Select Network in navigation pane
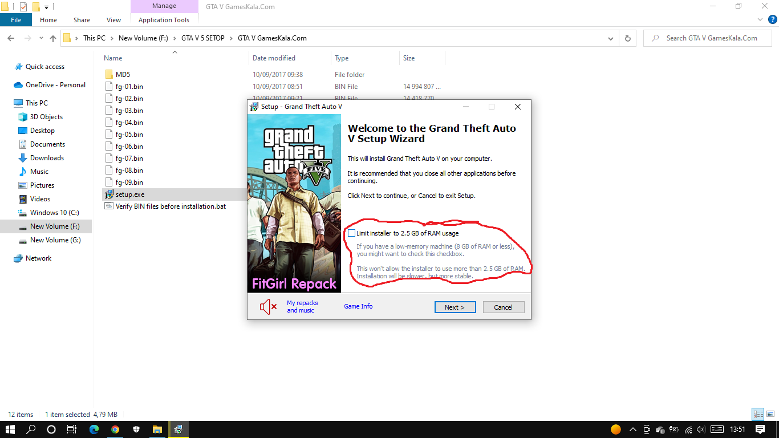 coord(38,258)
